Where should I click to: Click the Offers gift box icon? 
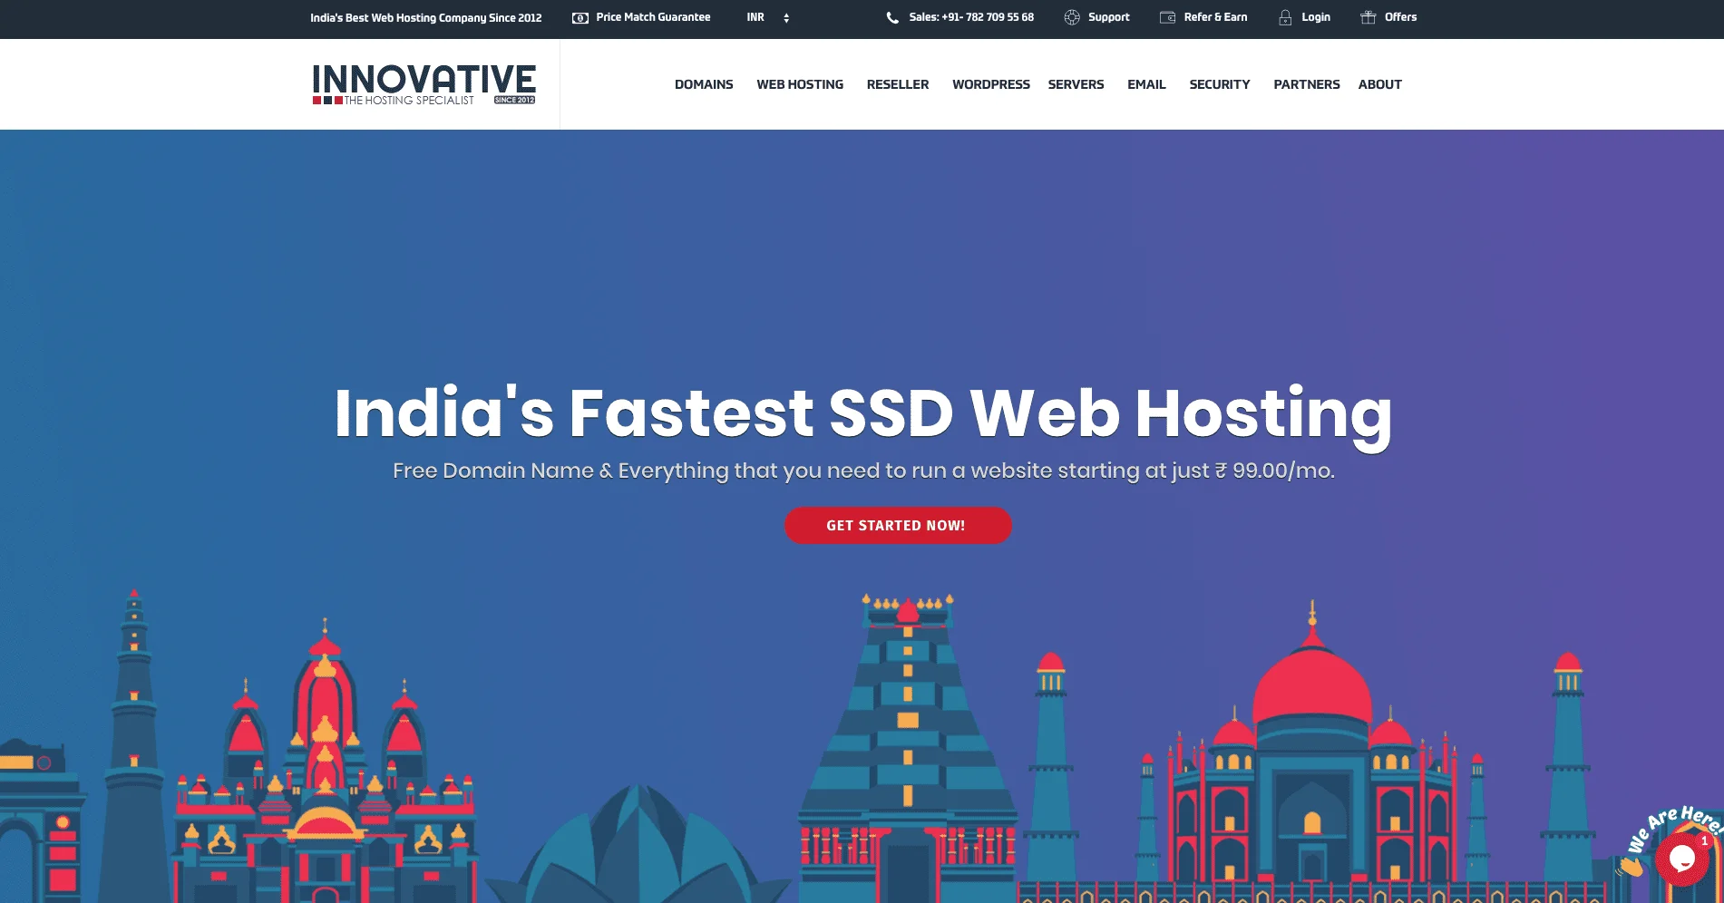coord(1368,17)
